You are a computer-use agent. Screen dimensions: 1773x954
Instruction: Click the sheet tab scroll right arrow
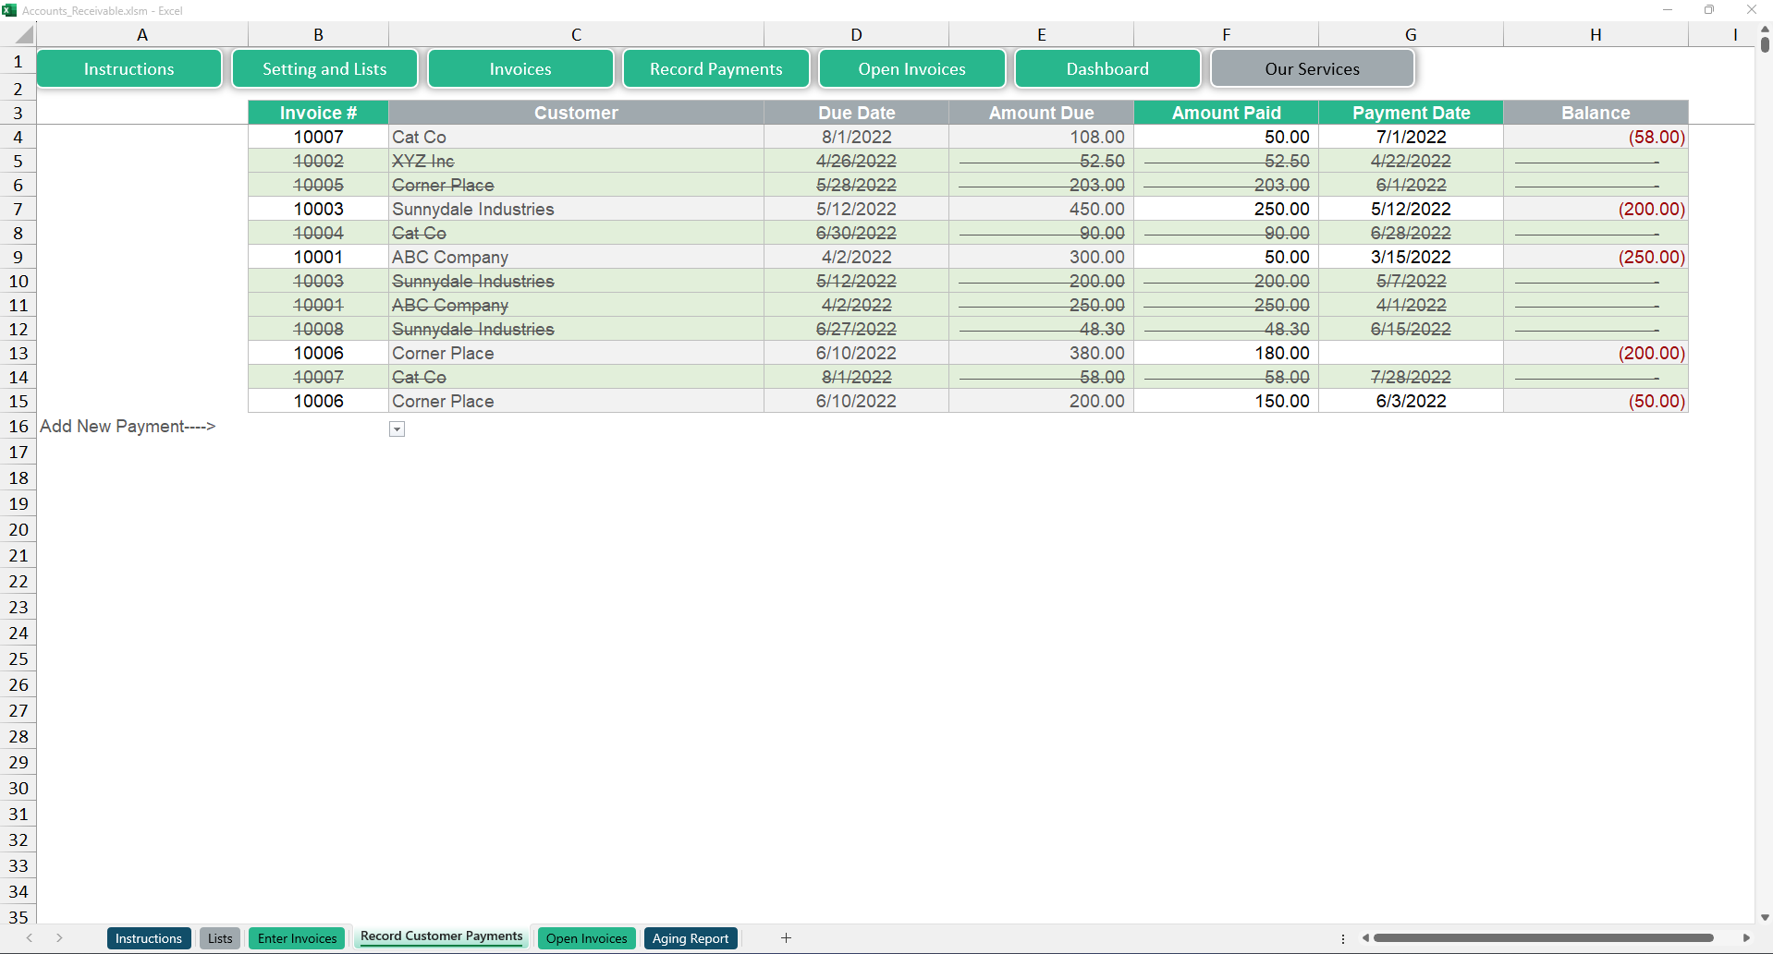click(x=59, y=938)
